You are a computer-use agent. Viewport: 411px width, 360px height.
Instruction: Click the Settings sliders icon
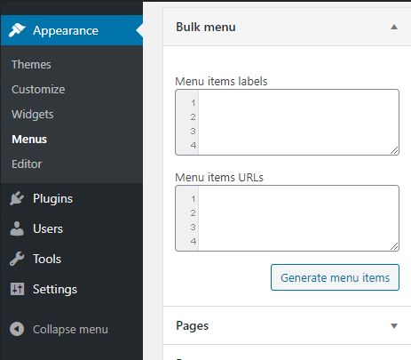(17, 289)
